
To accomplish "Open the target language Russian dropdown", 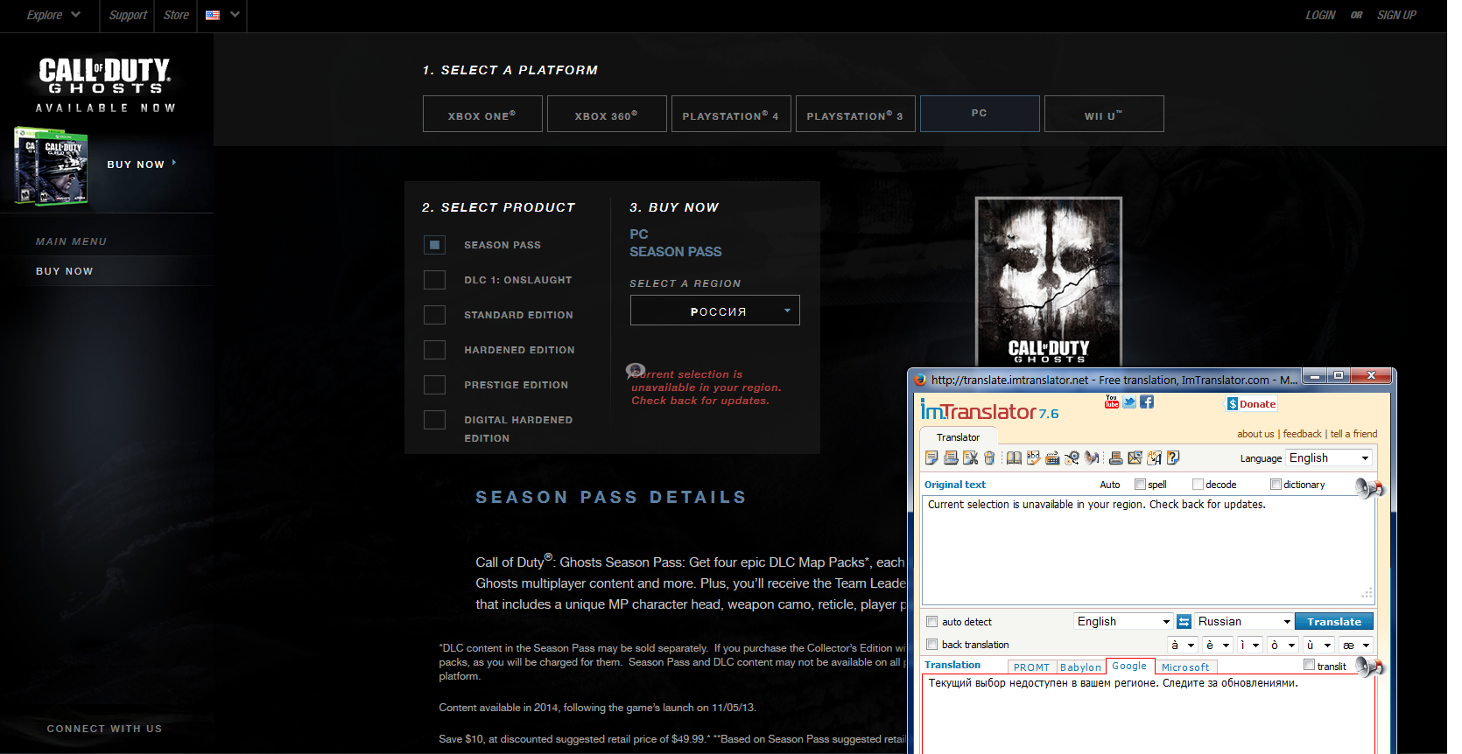I will coord(1244,621).
